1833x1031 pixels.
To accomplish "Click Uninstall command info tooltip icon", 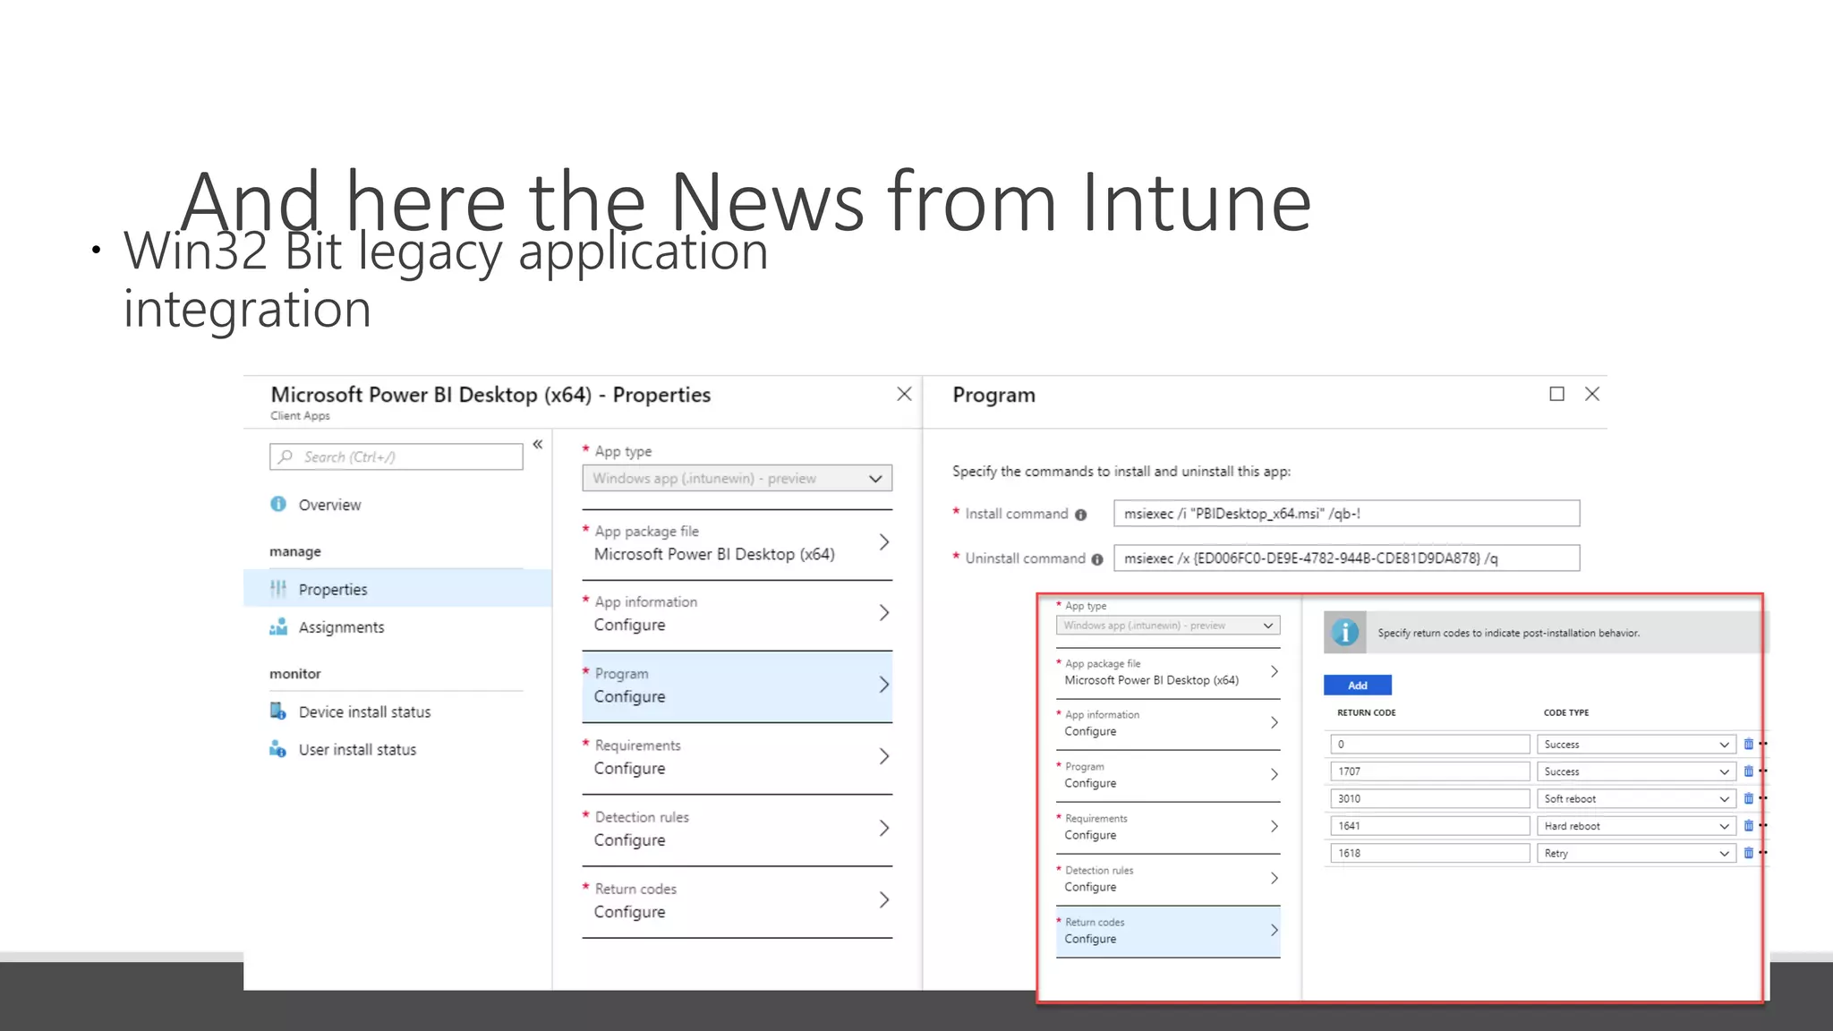I will [1096, 559].
